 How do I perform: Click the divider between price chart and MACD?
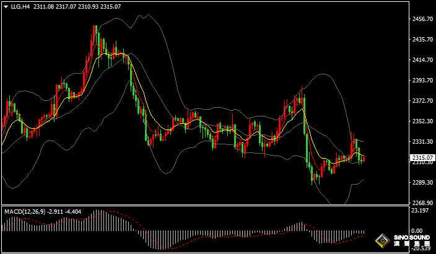pos(204,206)
